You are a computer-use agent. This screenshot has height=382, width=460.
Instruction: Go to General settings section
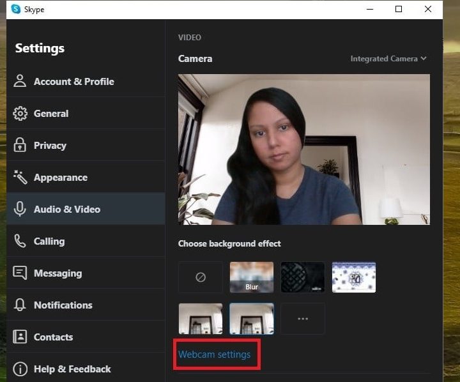[x=86, y=113]
